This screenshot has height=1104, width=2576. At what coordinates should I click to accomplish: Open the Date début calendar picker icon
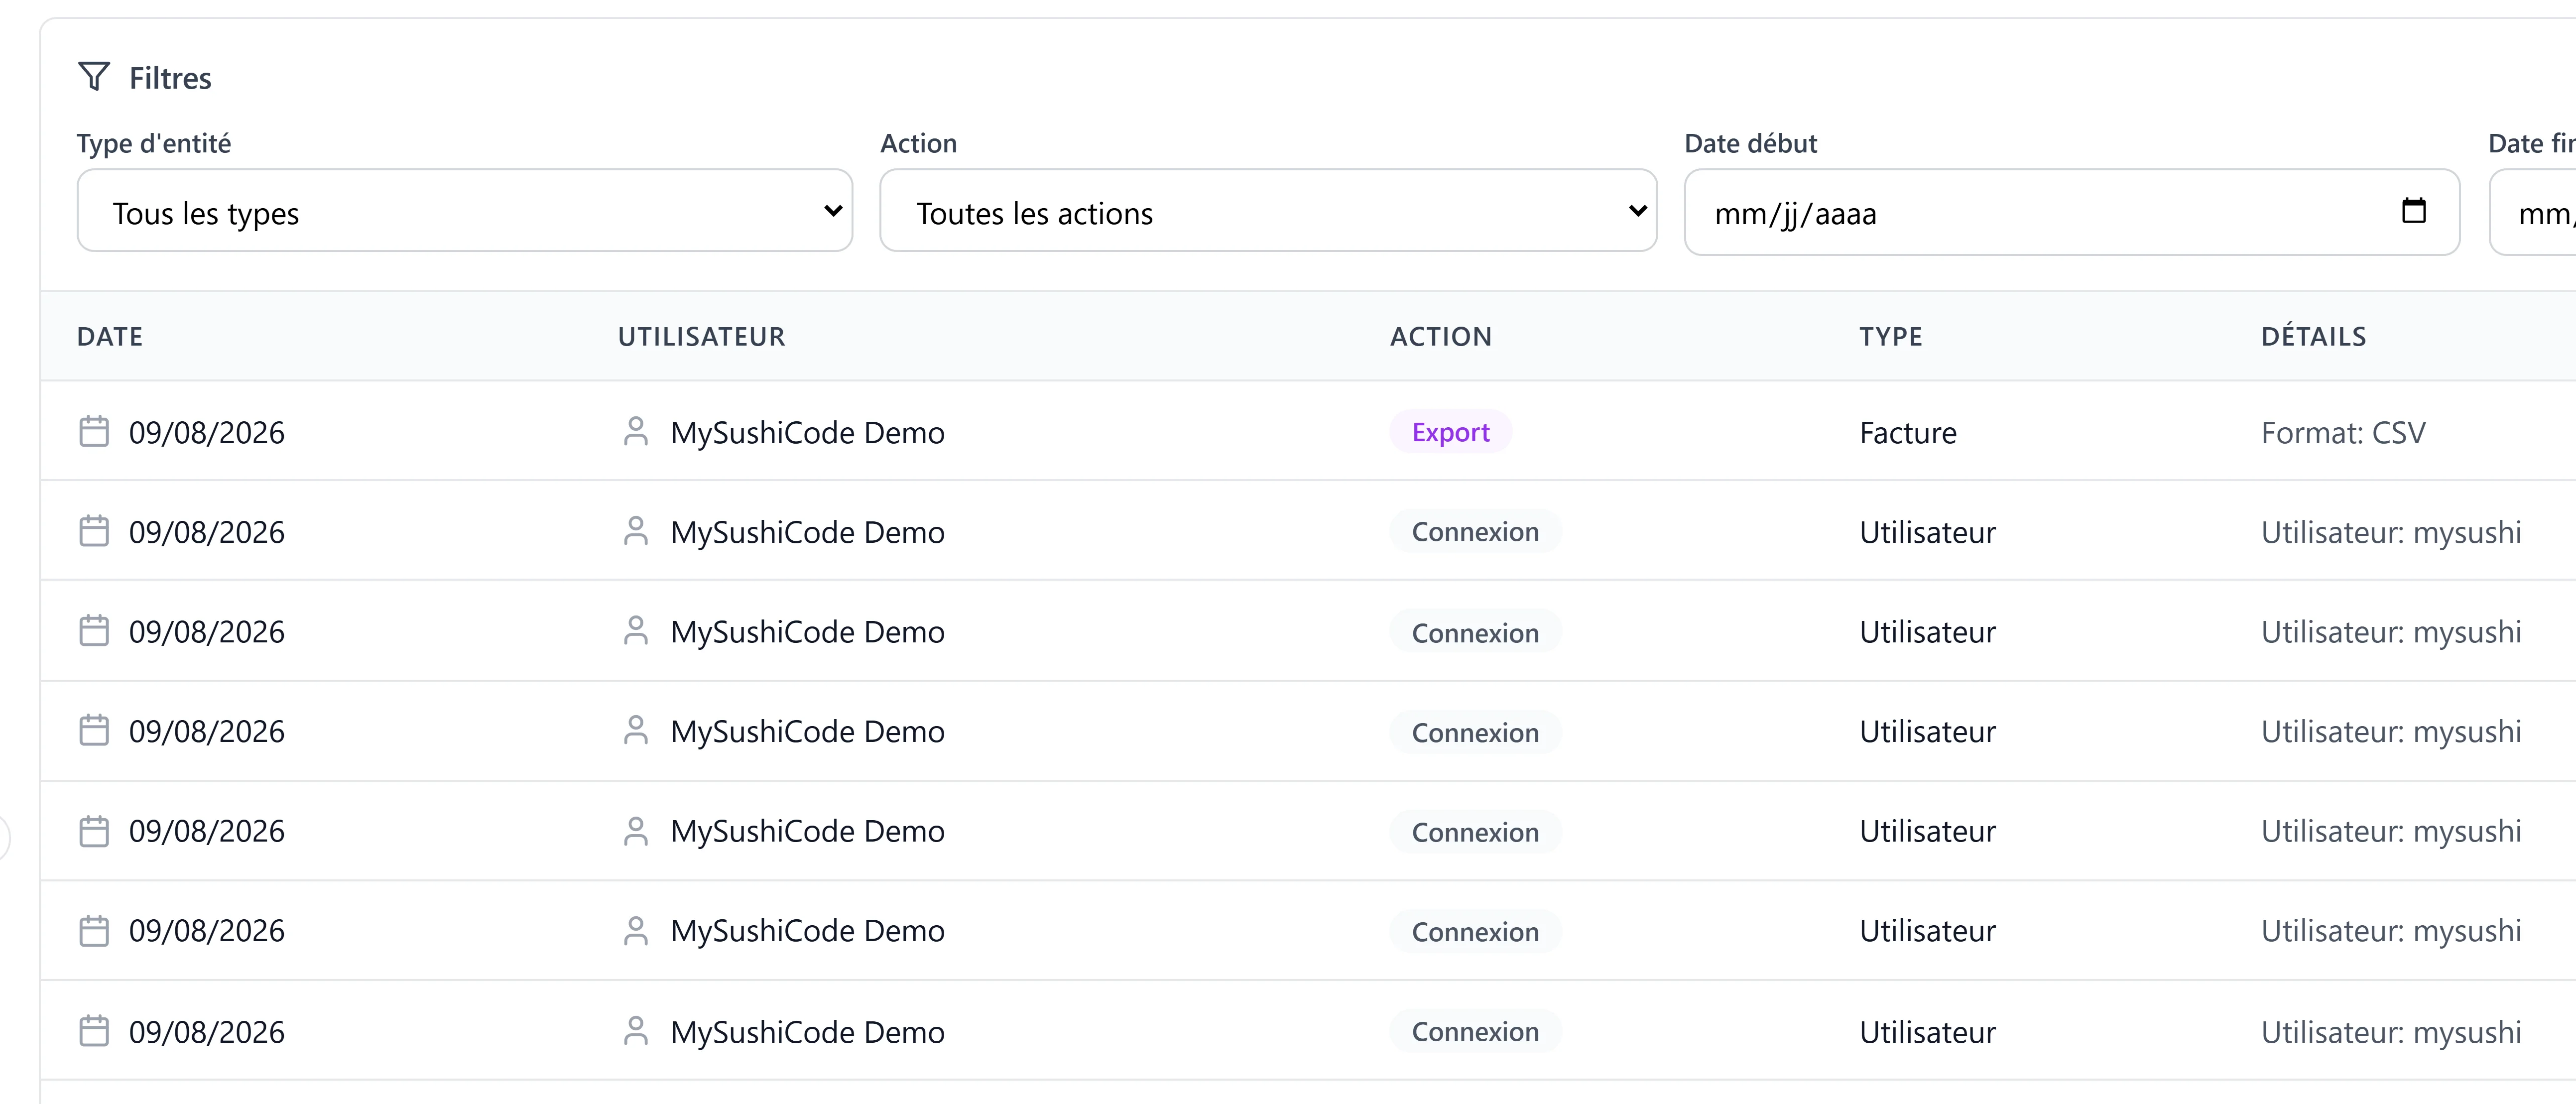(x=2414, y=211)
